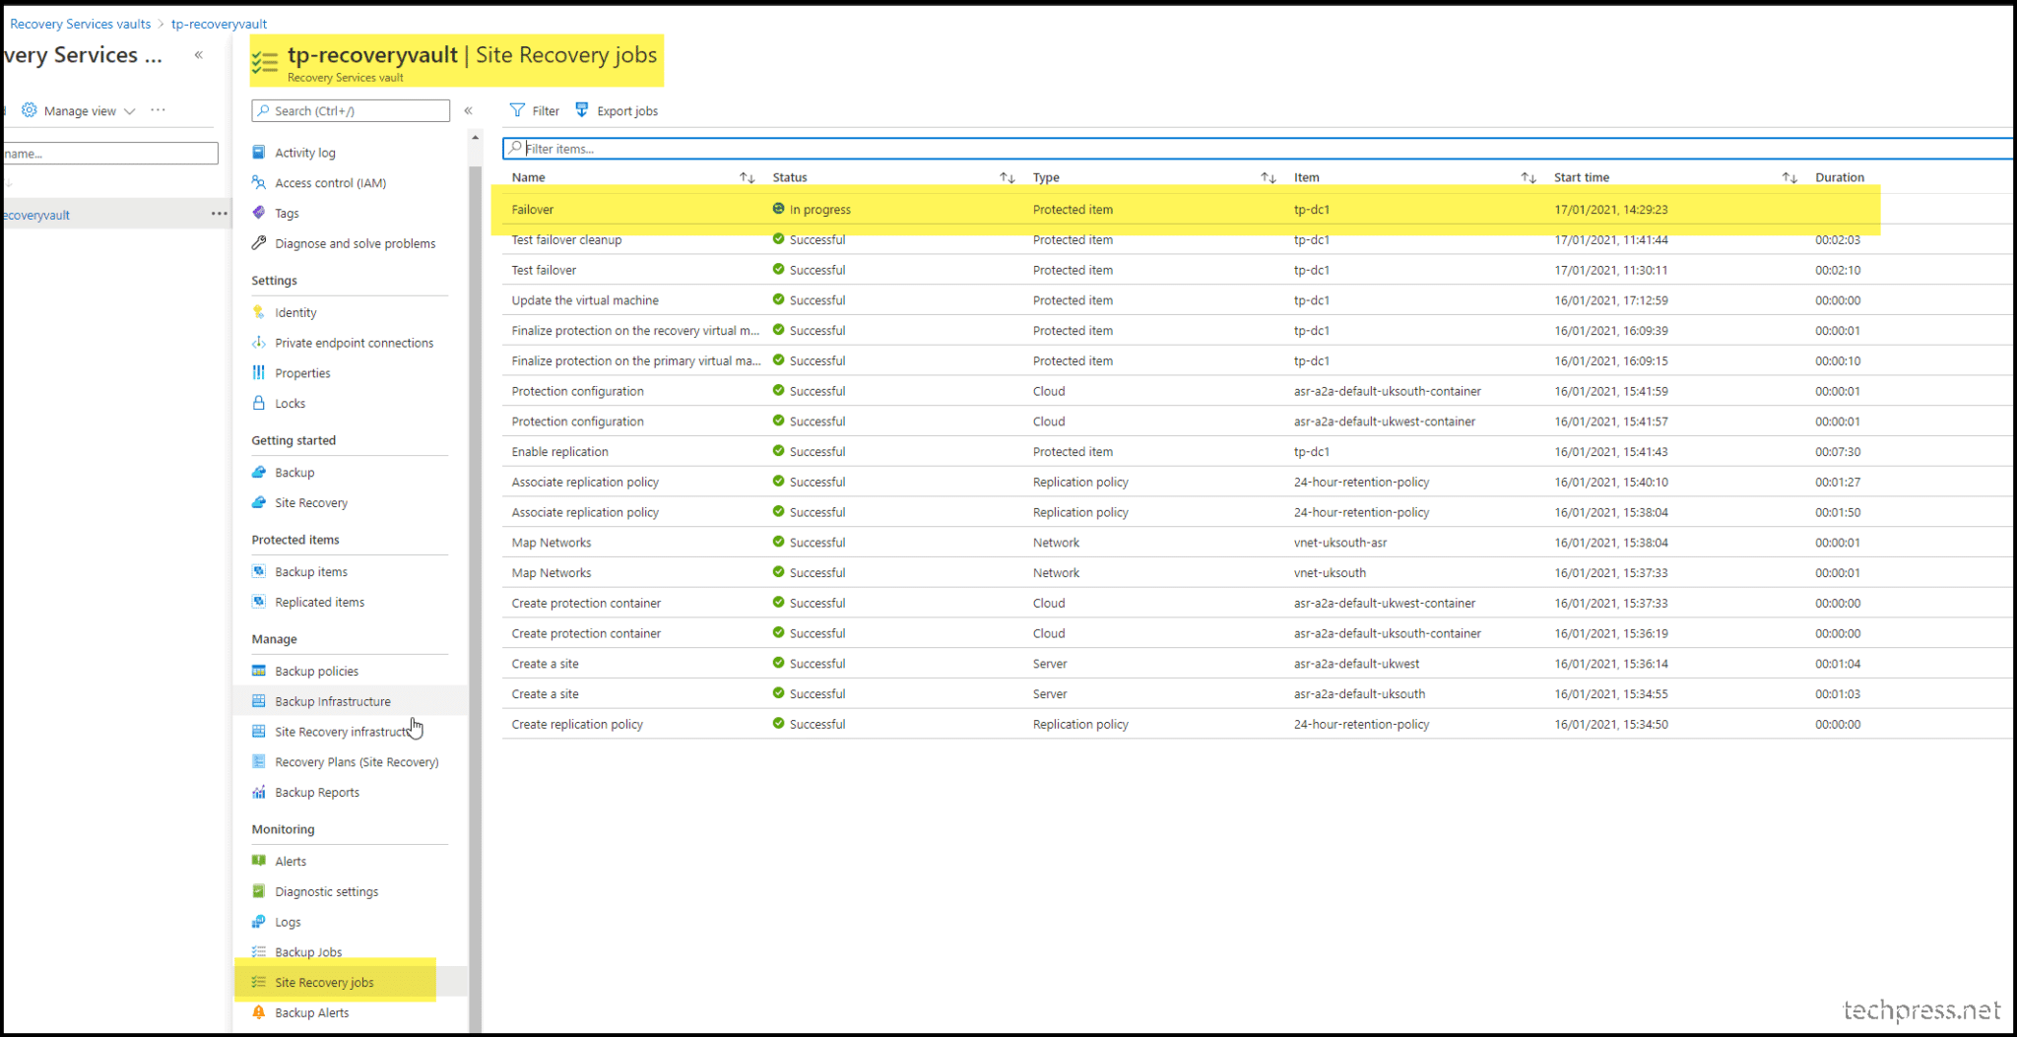Click the Backup Infrastructure icon
This screenshot has width=2017, height=1037.
259,701
